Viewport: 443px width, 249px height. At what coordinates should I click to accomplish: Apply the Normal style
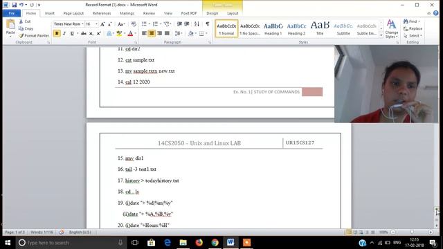point(226,28)
